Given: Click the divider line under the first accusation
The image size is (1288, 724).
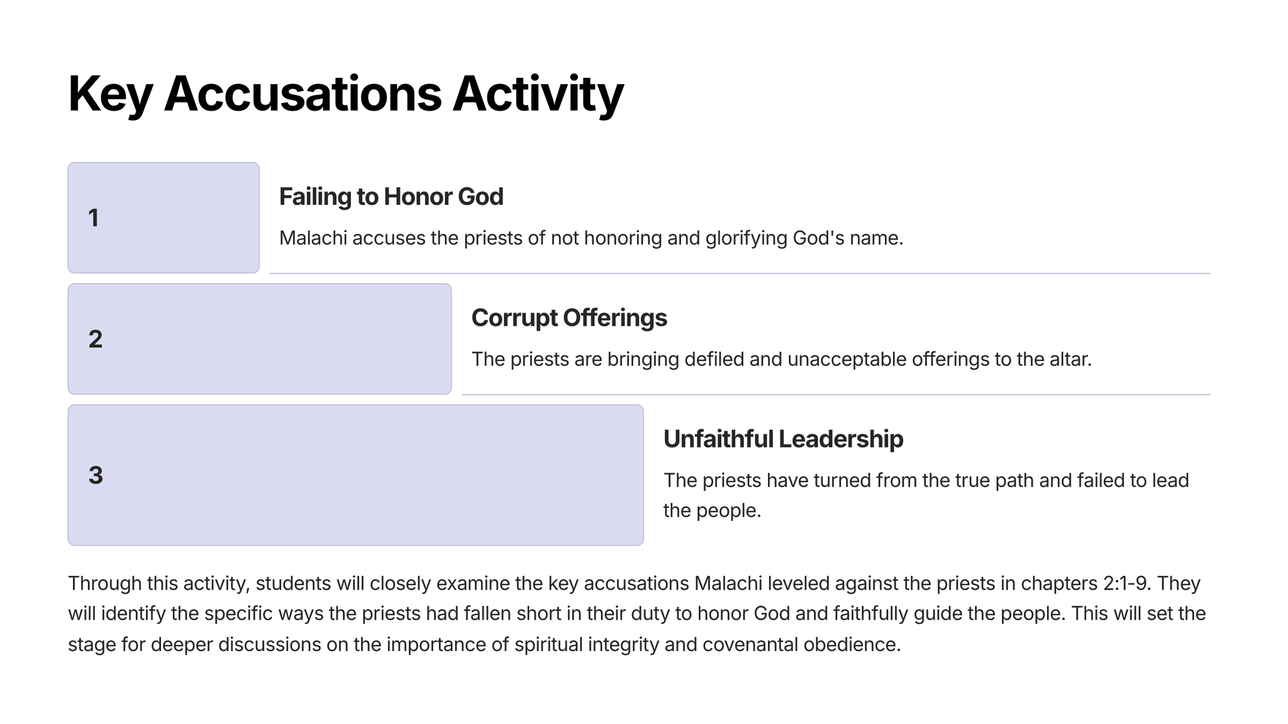Looking at the screenshot, I should pos(739,273).
